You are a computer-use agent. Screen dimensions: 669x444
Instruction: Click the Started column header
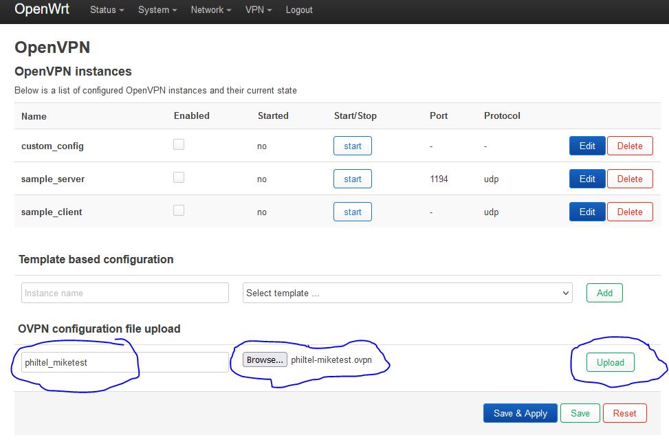tap(273, 115)
